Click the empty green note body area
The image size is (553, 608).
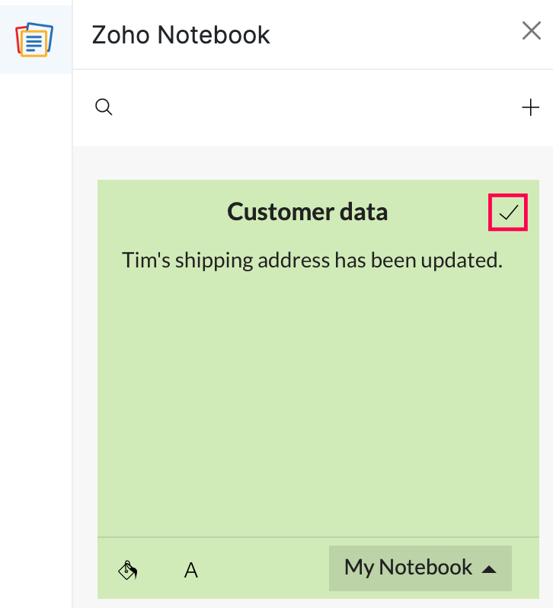tap(318, 404)
